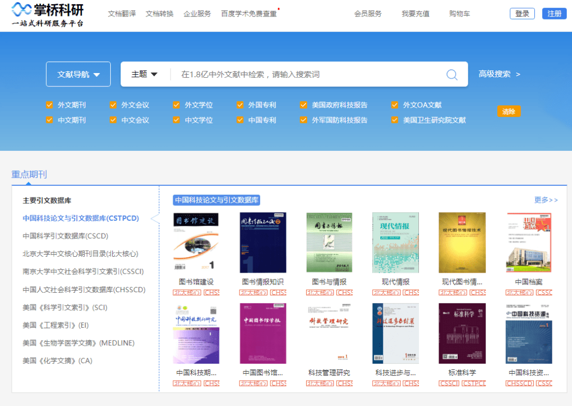Click the 标准科学 journal title link

(462, 373)
